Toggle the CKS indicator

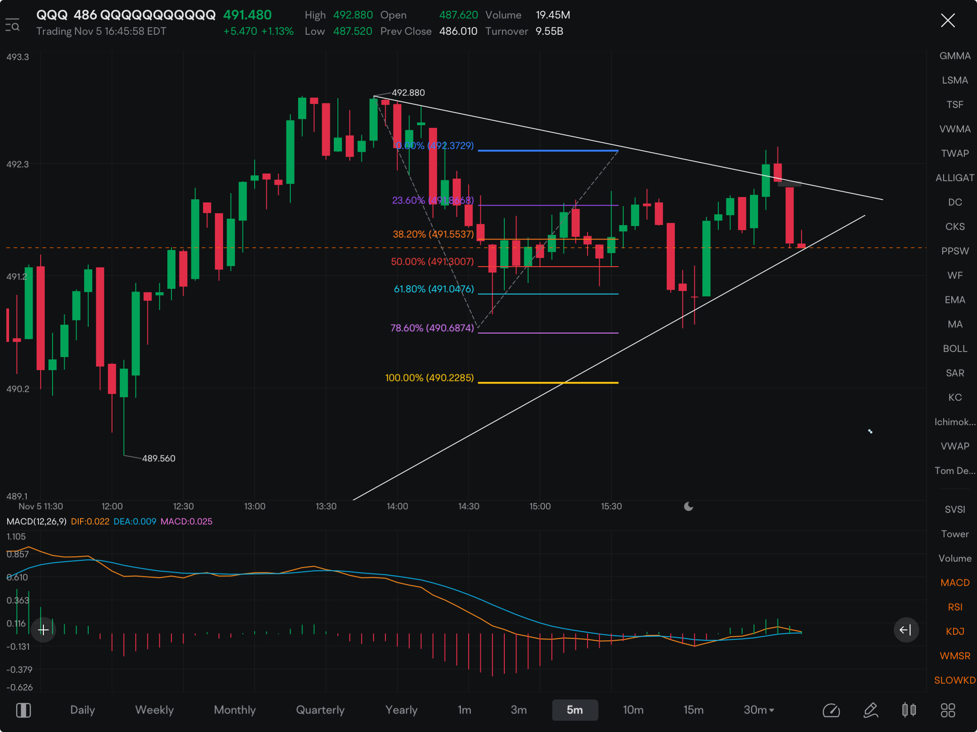point(955,226)
